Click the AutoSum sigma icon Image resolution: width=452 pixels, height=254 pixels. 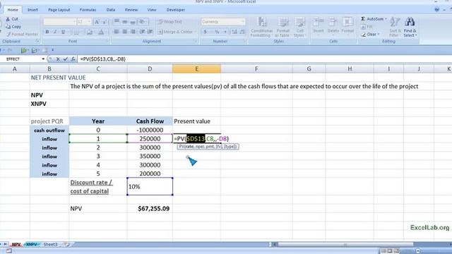pyautogui.click(x=363, y=19)
